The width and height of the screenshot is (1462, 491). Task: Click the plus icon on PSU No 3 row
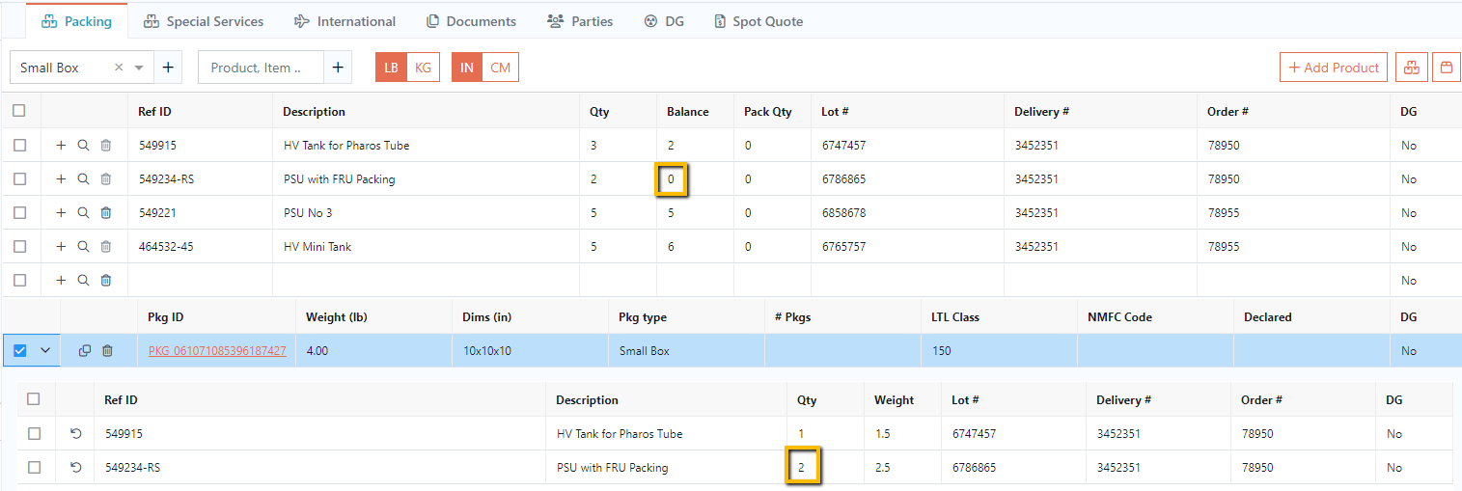[x=61, y=212]
